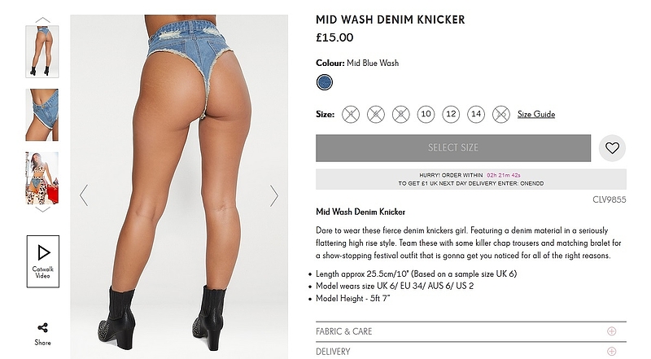The image size is (651, 359).
Task: Move thumbnail list up with top chevron
Action: (x=42, y=20)
